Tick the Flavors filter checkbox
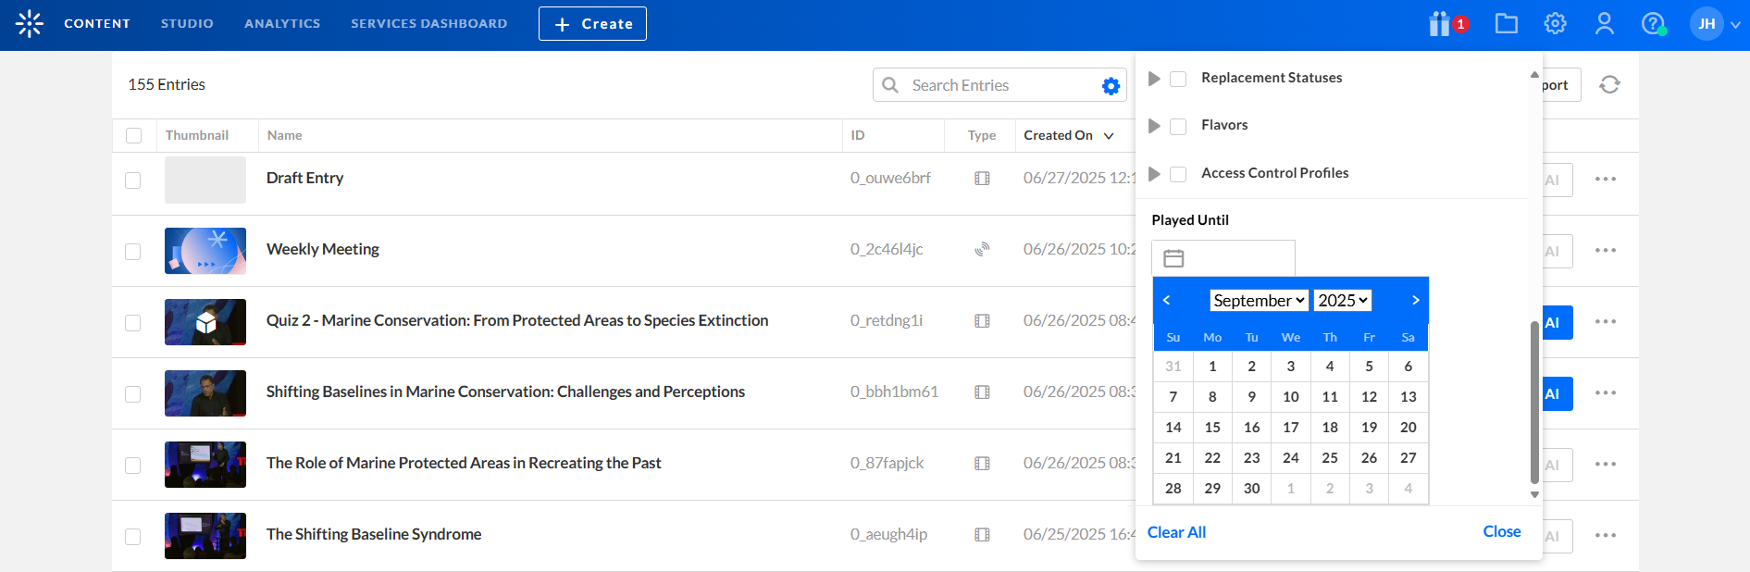This screenshot has width=1750, height=572. [1178, 126]
